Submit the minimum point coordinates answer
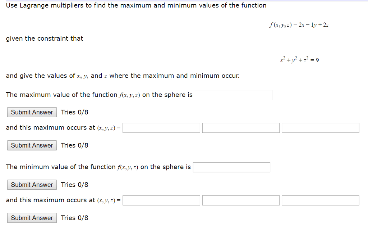368x226 pixels. [32, 218]
